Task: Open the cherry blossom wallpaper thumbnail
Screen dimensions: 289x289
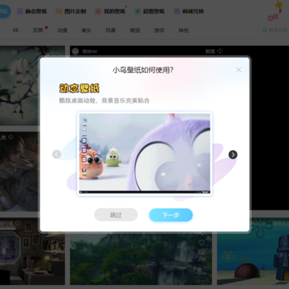Action: (x=32, y=85)
